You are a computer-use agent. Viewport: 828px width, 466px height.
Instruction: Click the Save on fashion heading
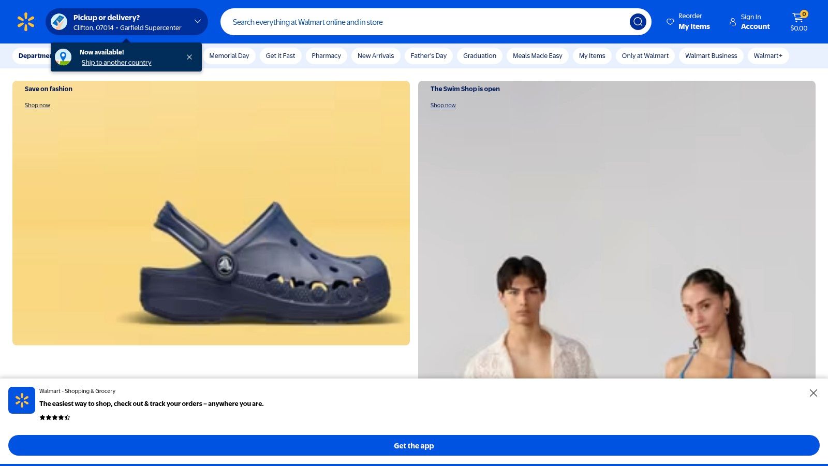(x=49, y=89)
